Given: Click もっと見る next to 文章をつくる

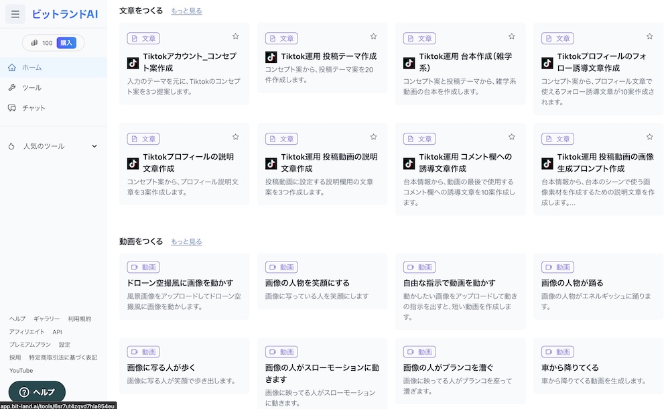Looking at the screenshot, I should tap(186, 11).
